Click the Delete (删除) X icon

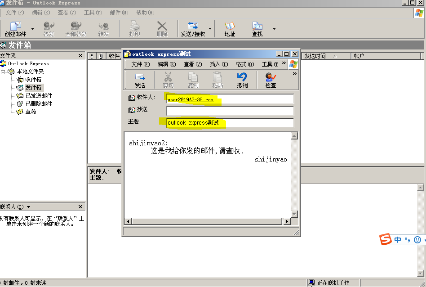tap(162, 26)
